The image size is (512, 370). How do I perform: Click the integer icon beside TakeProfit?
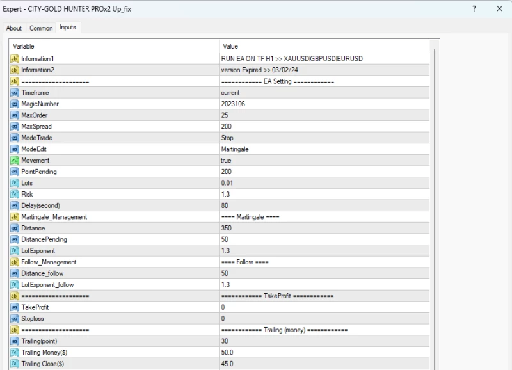tap(15, 307)
